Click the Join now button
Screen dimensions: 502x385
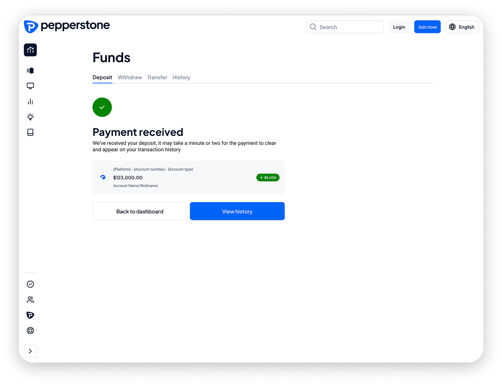[428, 27]
